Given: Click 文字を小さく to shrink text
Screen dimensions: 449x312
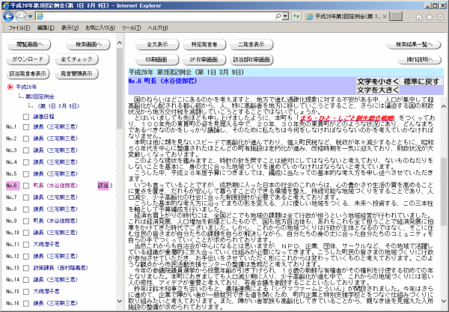Looking at the screenshot, I should click(378, 82).
